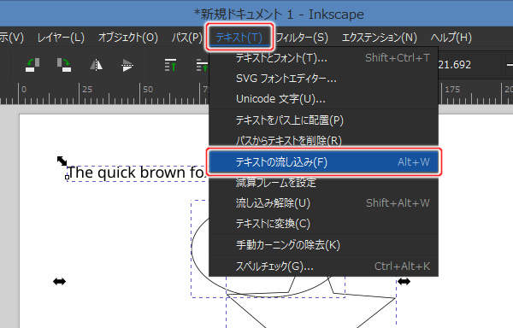Open the エクステンション(N) menu
Viewport: 513px width, 328px height.
tap(379, 38)
